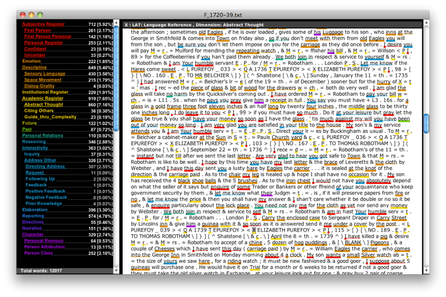Open the Abstract Thought category

click(x=45, y=104)
